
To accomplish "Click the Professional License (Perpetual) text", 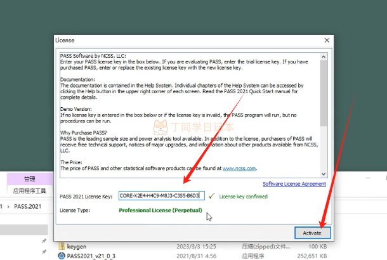I will 161,210.
